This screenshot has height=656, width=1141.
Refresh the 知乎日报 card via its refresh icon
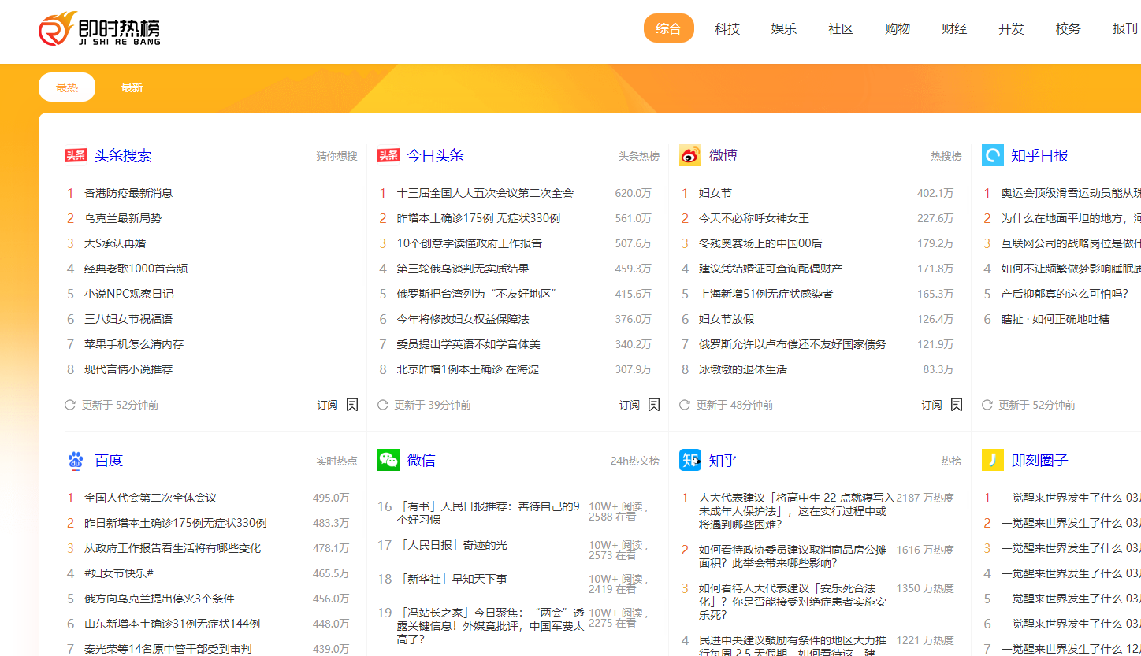coord(987,405)
